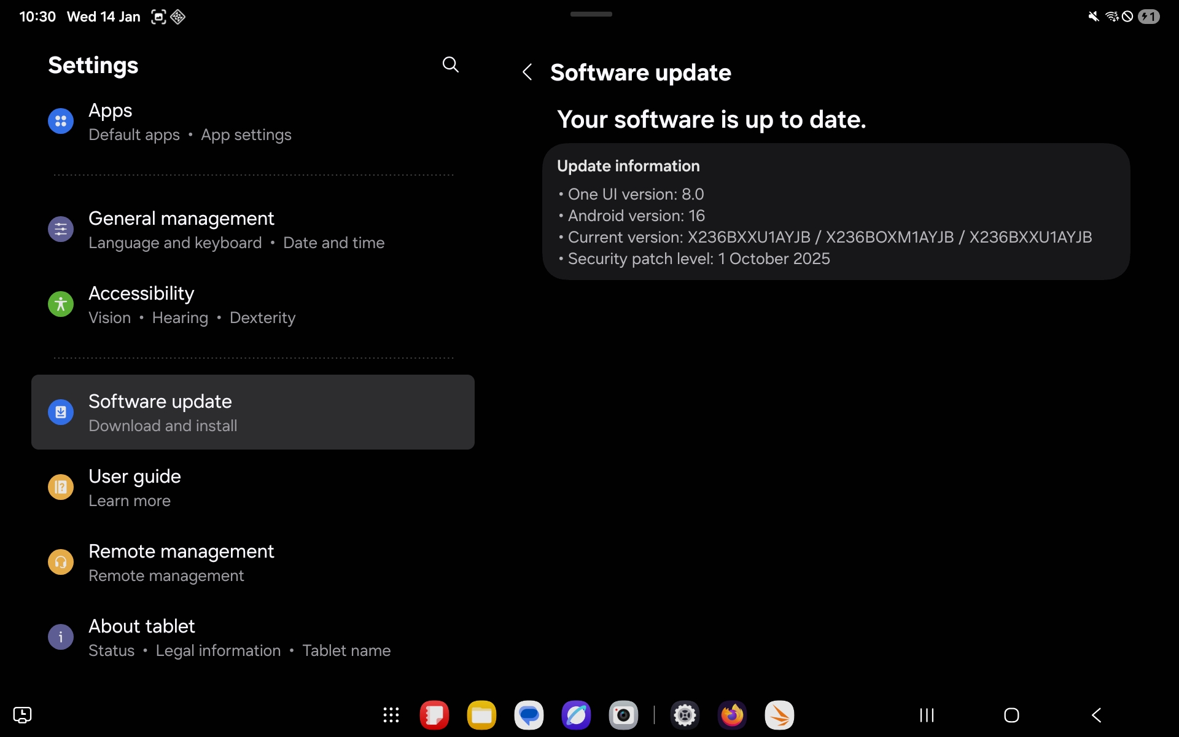Open Firefox from the taskbar
The height and width of the screenshot is (737, 1179).
(x=732, y=715)
